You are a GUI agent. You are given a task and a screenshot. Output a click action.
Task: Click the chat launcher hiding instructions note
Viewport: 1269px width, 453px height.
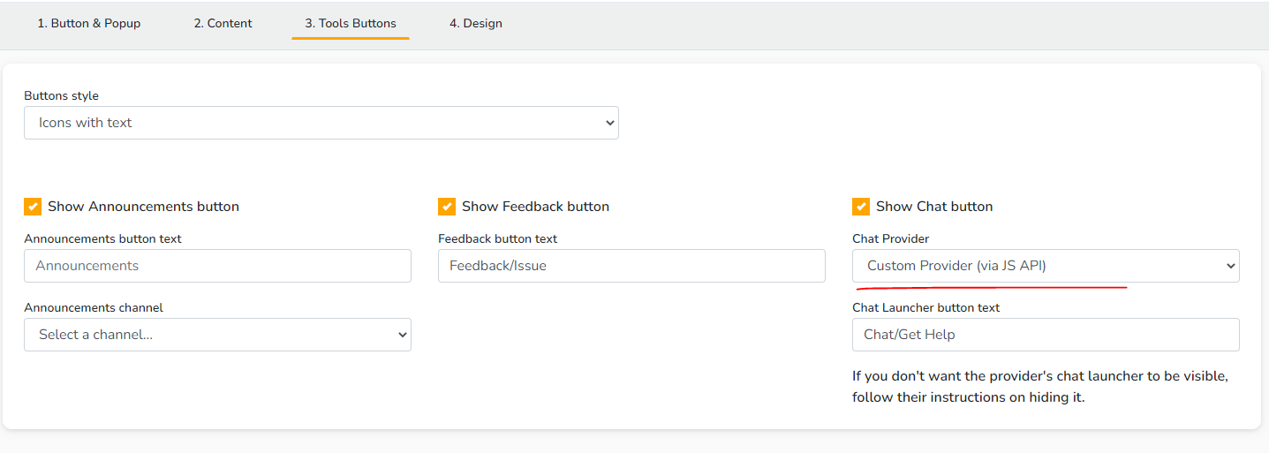point(1040,387)
